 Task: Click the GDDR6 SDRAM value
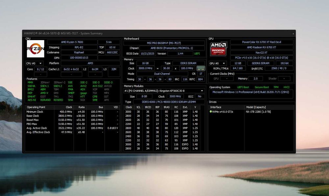[x=260, y=63]
